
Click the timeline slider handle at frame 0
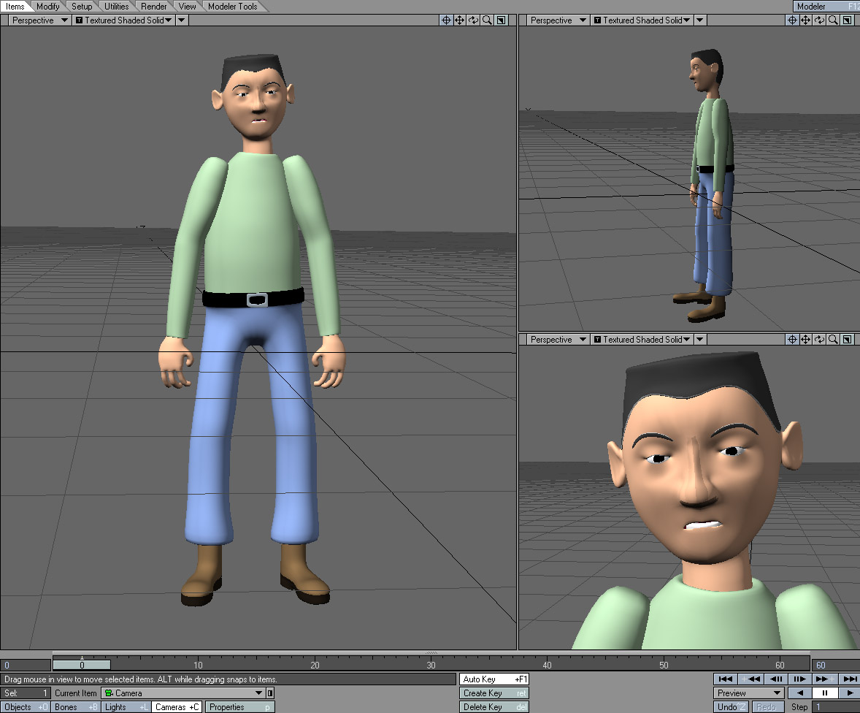coord(82,665)
